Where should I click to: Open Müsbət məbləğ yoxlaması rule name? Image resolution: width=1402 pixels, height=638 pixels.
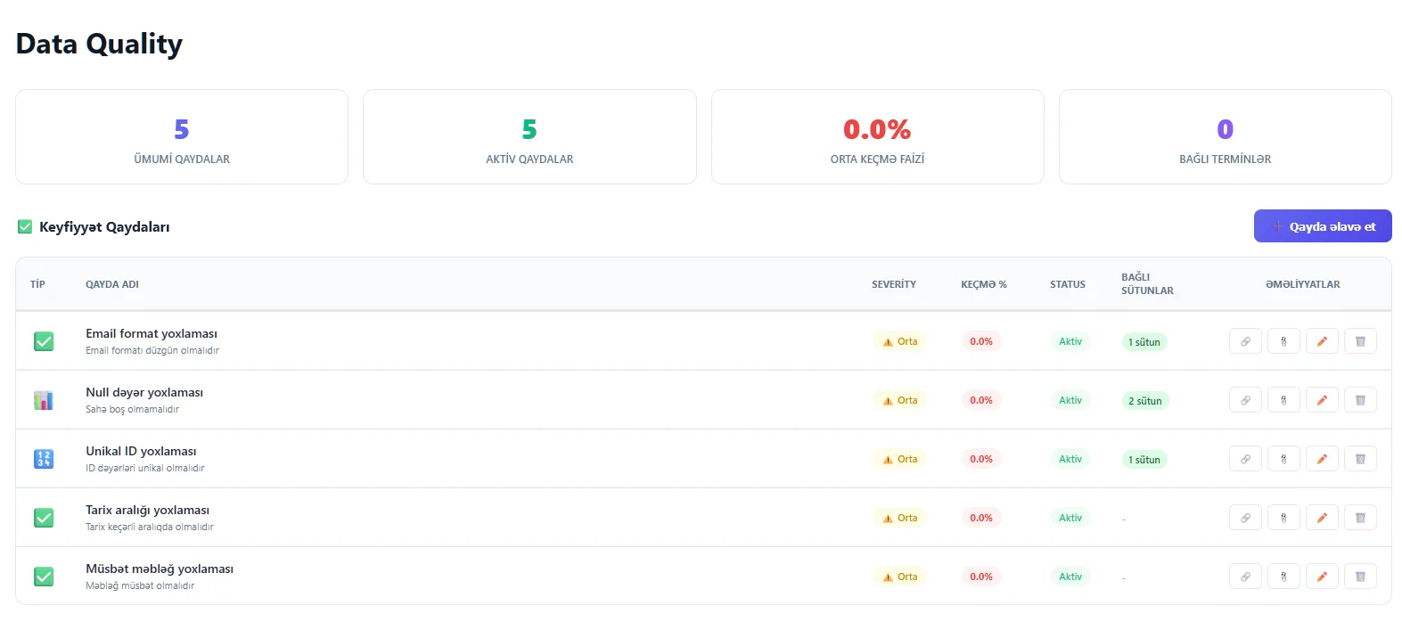pos(160,568)
